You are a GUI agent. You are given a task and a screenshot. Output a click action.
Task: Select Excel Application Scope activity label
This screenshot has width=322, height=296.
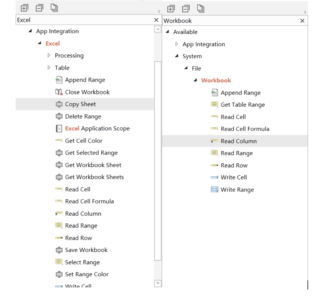[97, 128]
